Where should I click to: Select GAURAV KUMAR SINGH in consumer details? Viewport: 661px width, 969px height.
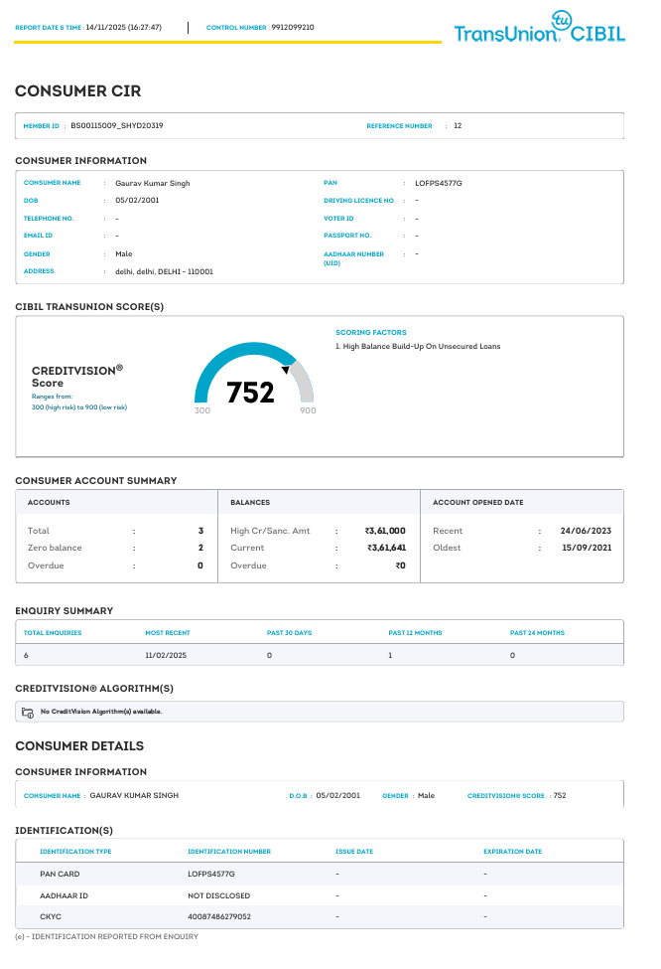[x=134, y=795]
